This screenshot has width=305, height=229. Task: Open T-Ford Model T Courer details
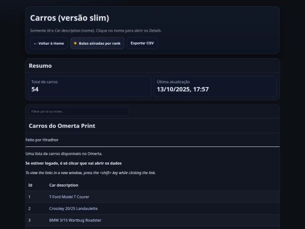[x=69, y=197]
